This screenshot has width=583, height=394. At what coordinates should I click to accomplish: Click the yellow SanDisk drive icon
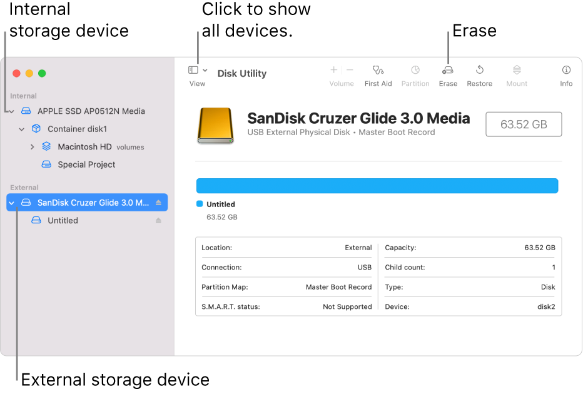(x=215, y=124)
